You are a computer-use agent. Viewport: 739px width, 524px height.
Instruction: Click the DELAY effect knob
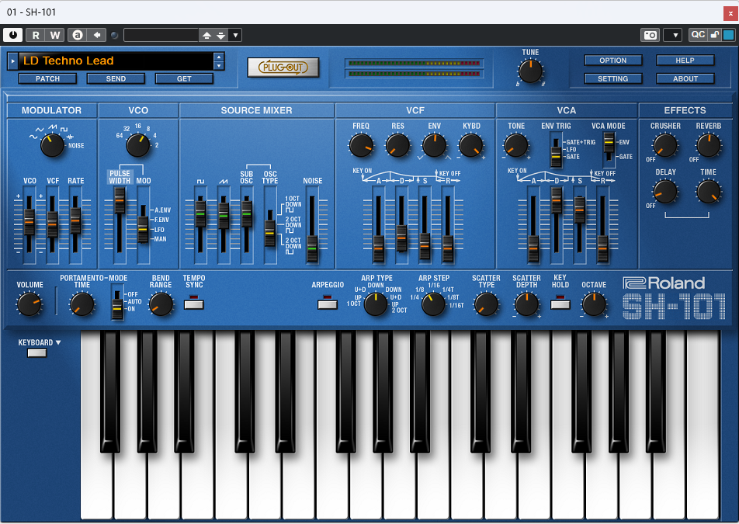pos(665,191)
